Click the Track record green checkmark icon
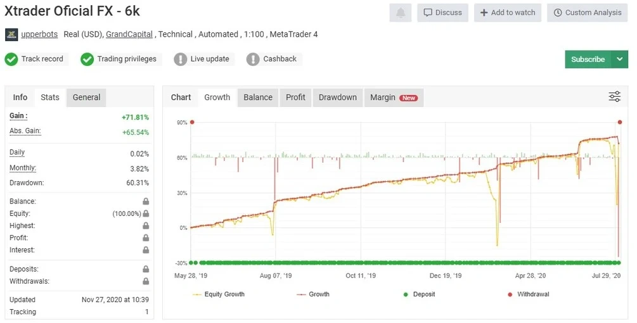Viewport: 637px width, 323px height. [x=11, y=59]
